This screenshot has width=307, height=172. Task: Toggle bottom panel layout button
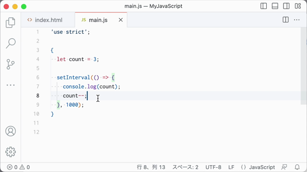(x=275, y=6)
